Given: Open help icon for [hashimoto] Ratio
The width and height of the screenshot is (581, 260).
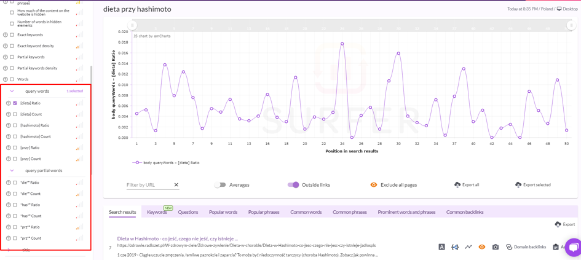Looking at the screenshot, I should [x=8, y=125].
